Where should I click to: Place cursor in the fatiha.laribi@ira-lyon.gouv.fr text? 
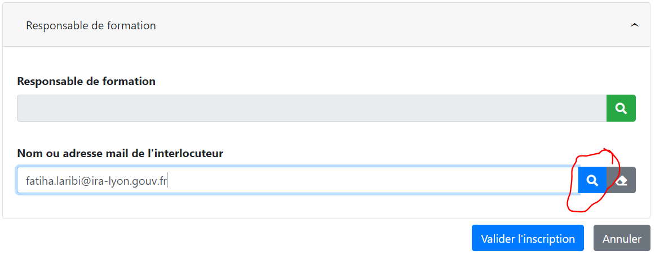96,181
